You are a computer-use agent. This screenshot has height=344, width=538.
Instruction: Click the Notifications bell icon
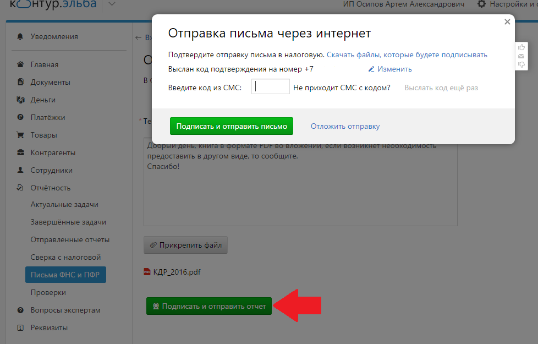click(x=20, y=37)
